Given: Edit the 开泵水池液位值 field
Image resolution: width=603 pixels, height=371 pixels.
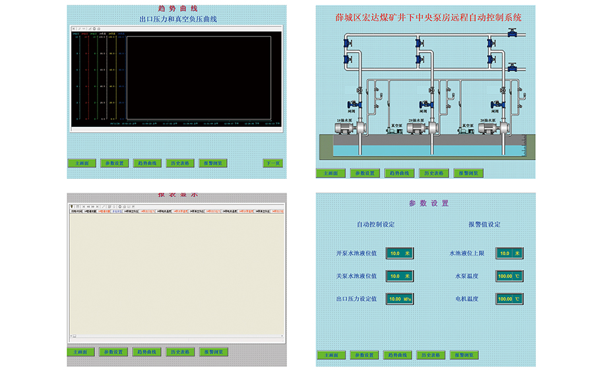Looking at the screenshot, I should (400, 253).
